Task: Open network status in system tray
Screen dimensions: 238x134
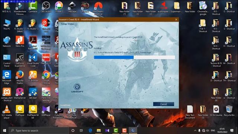Action: pos(203,131)
